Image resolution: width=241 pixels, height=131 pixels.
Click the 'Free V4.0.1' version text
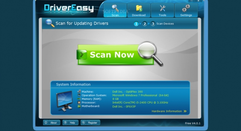[x=193, y=123]
